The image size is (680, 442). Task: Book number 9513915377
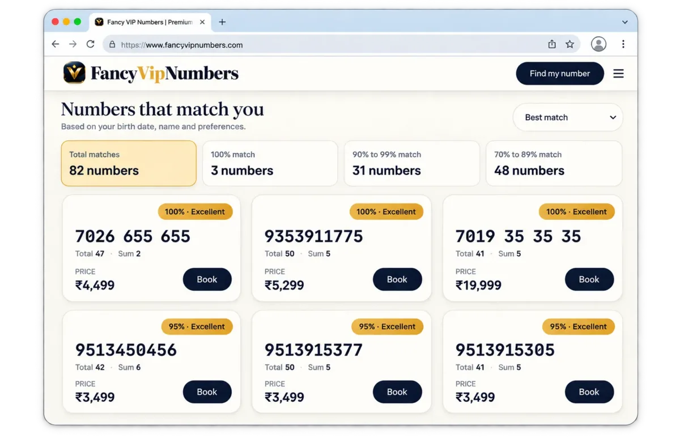[397, 392]
